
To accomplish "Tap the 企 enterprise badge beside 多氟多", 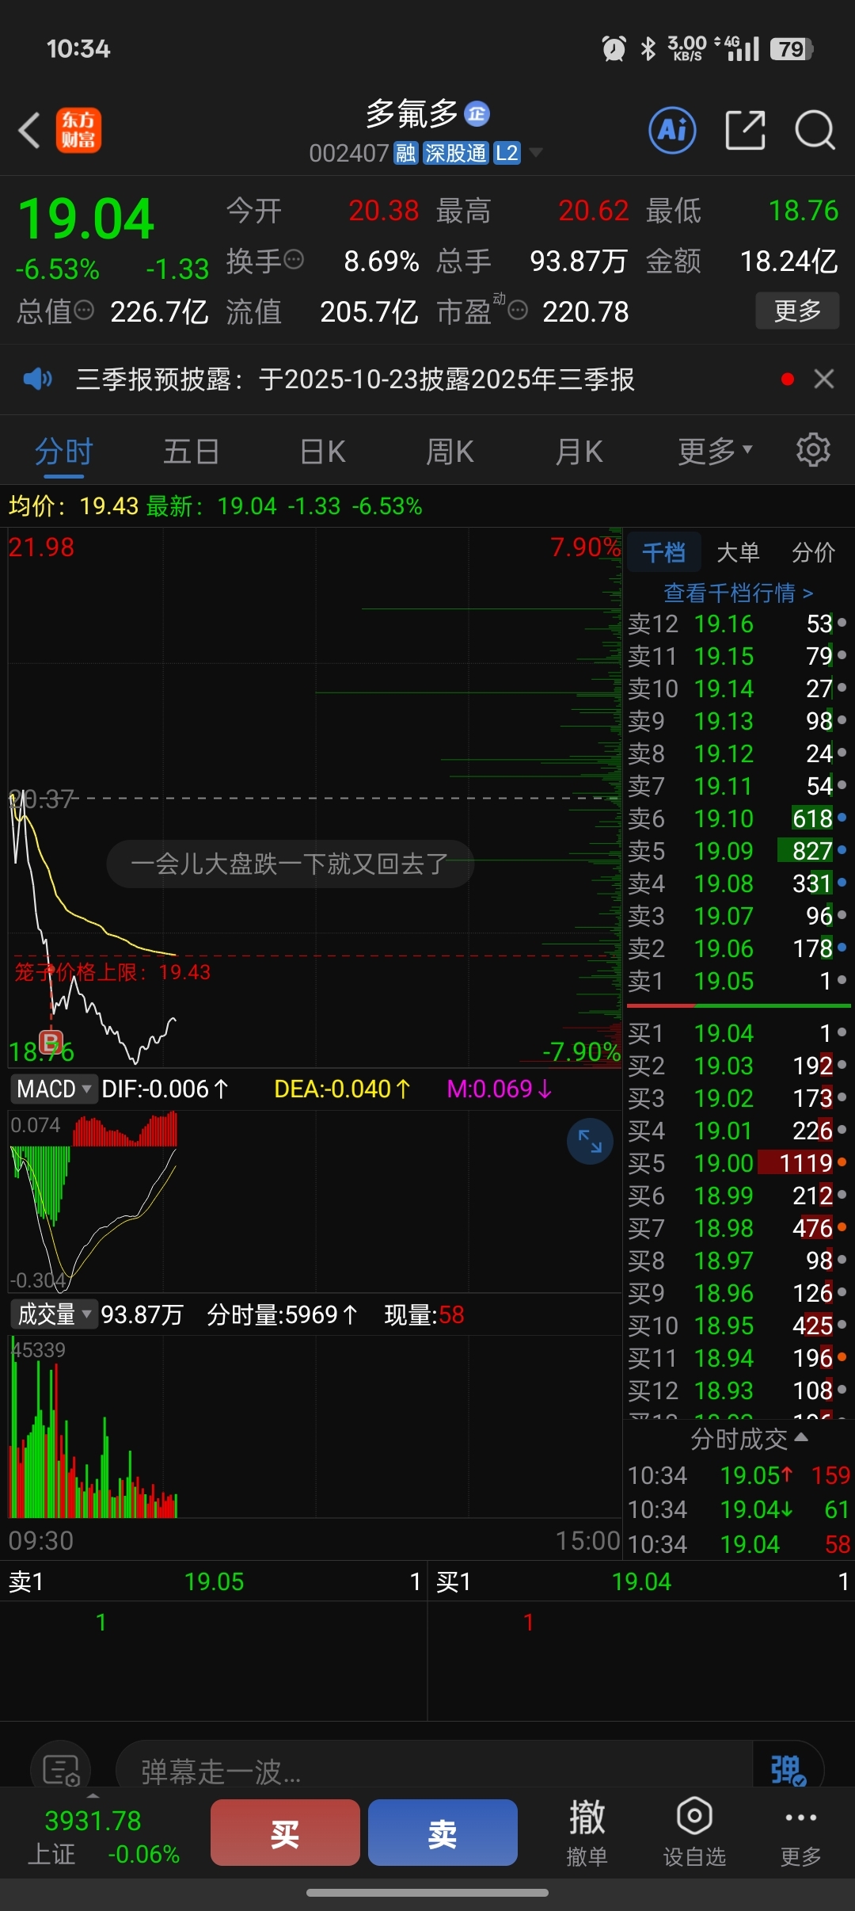I will (477, 114).
